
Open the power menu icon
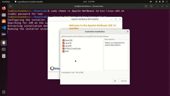coord(167,2)
